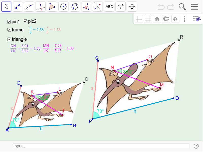Open the three-dots more options
Image resolution: width=203 pixels, height=152 pixels.
tap(184, 19)
